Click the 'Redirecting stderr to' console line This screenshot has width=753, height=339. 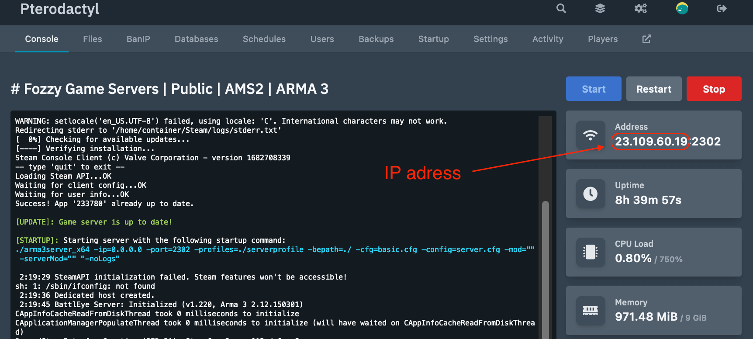pos(149,130)
